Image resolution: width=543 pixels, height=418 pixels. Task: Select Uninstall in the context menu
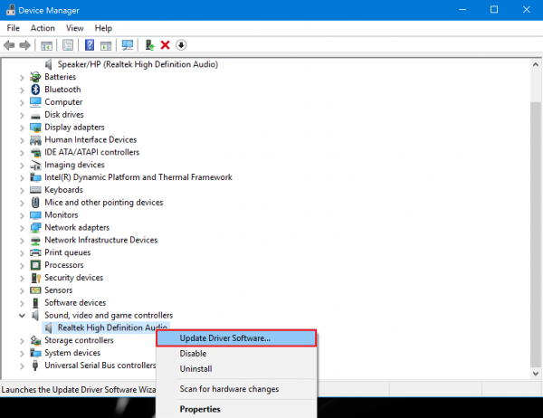pyautogui.click(x=195, y=369)
